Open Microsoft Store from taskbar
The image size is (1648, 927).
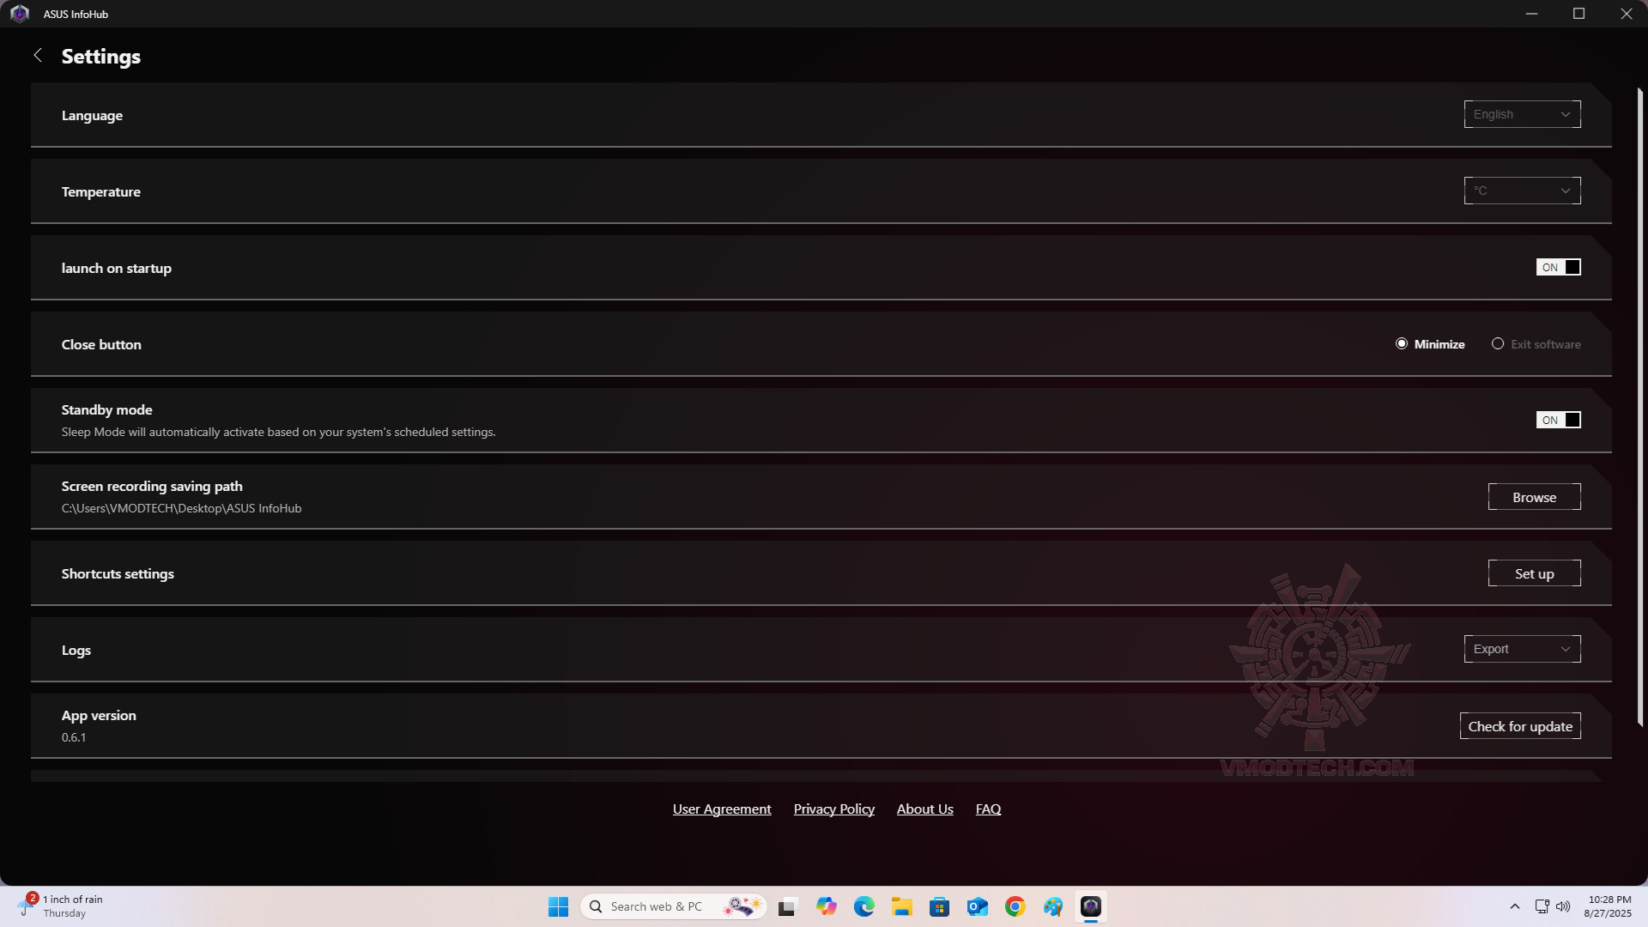(x=939, y=906)
